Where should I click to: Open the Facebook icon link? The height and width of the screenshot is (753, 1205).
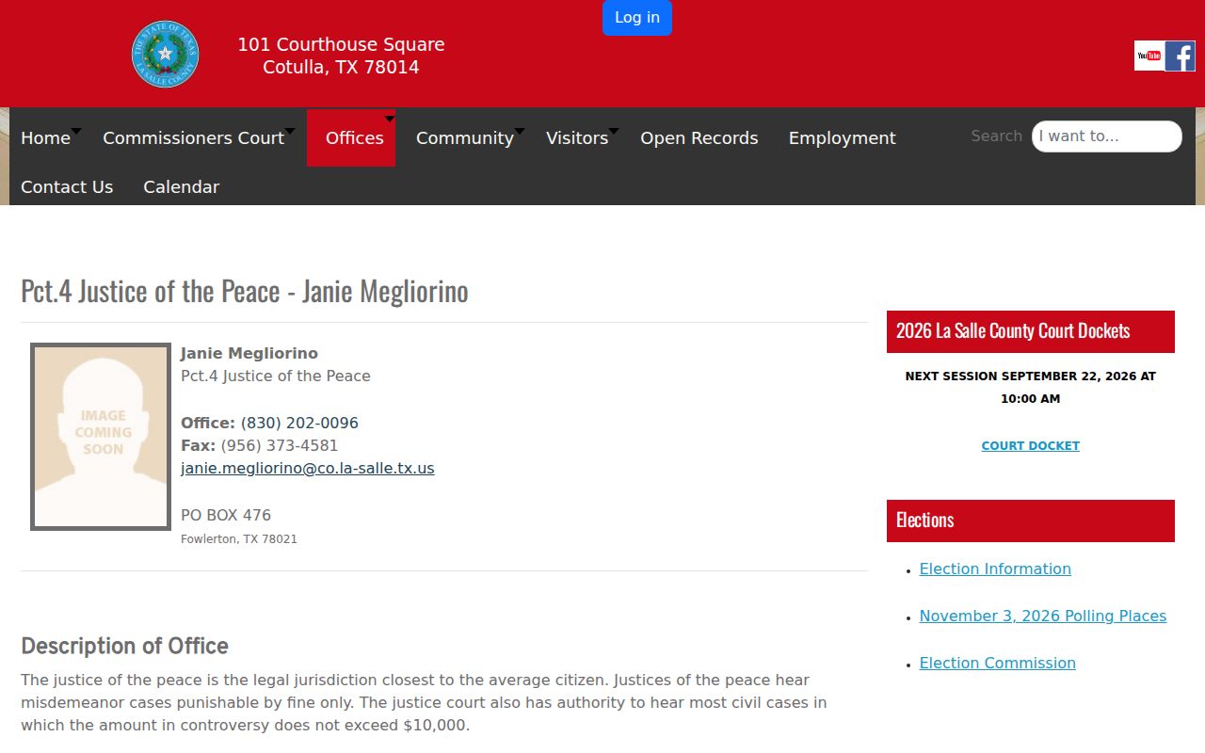point(1181,56)
